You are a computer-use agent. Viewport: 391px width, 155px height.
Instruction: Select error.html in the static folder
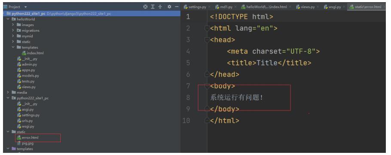pos(27,137)
